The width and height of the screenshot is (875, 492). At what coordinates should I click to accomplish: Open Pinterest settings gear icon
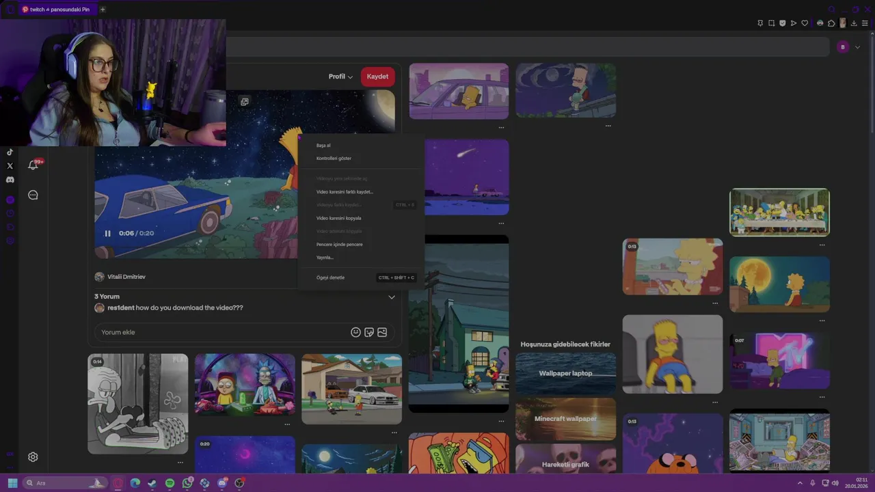point(33,457)
